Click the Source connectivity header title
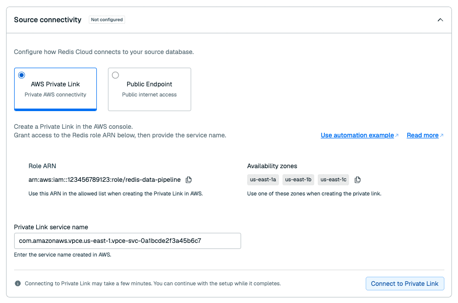Screen dimensions: 458x303 pyautogui.click(x=47, y=20)
